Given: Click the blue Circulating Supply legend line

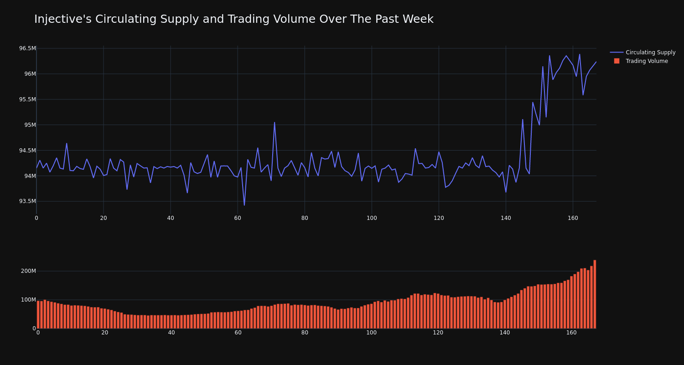Looking at the screenshot, I should point(617,52).
